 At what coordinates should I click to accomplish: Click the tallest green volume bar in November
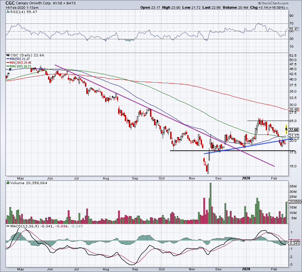(210, 203)
